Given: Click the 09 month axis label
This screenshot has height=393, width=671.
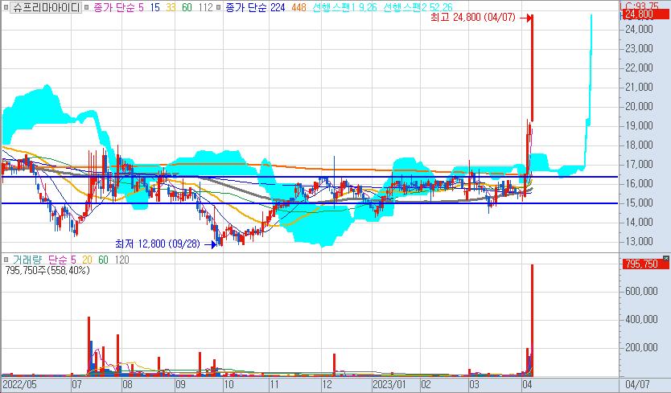Looking at the screenshot, I should pyautogui.click(x=180, y=384).
